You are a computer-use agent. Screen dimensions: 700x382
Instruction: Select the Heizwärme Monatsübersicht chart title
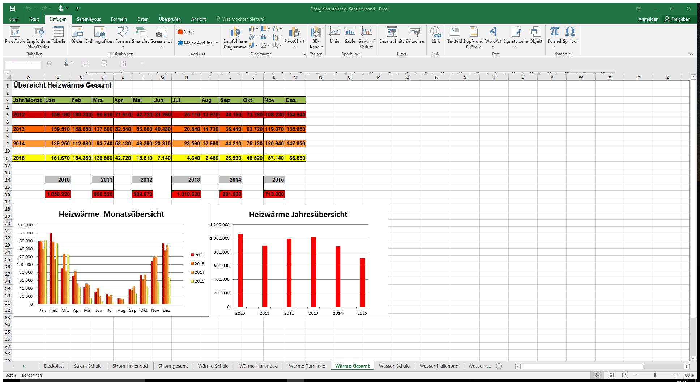(111, 214)
